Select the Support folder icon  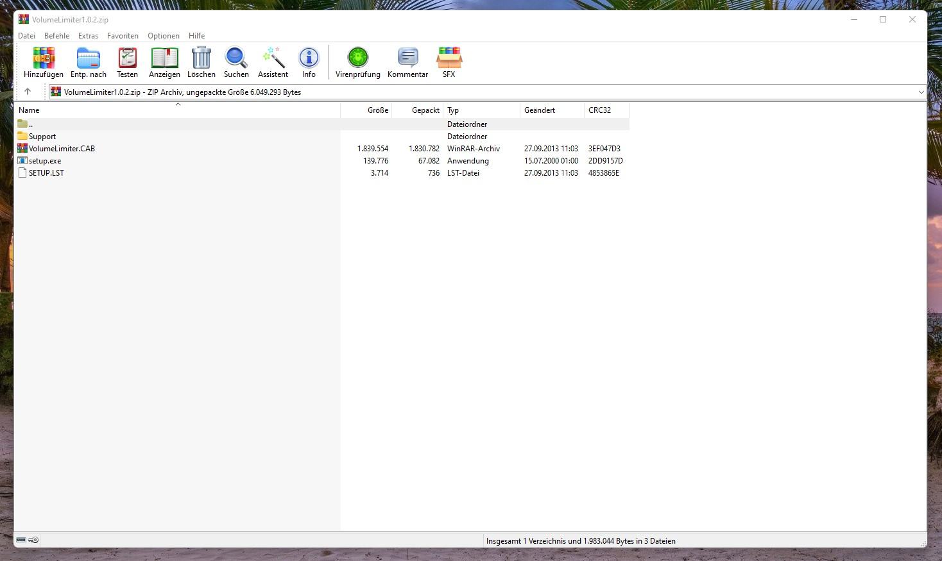click(22, 136)
